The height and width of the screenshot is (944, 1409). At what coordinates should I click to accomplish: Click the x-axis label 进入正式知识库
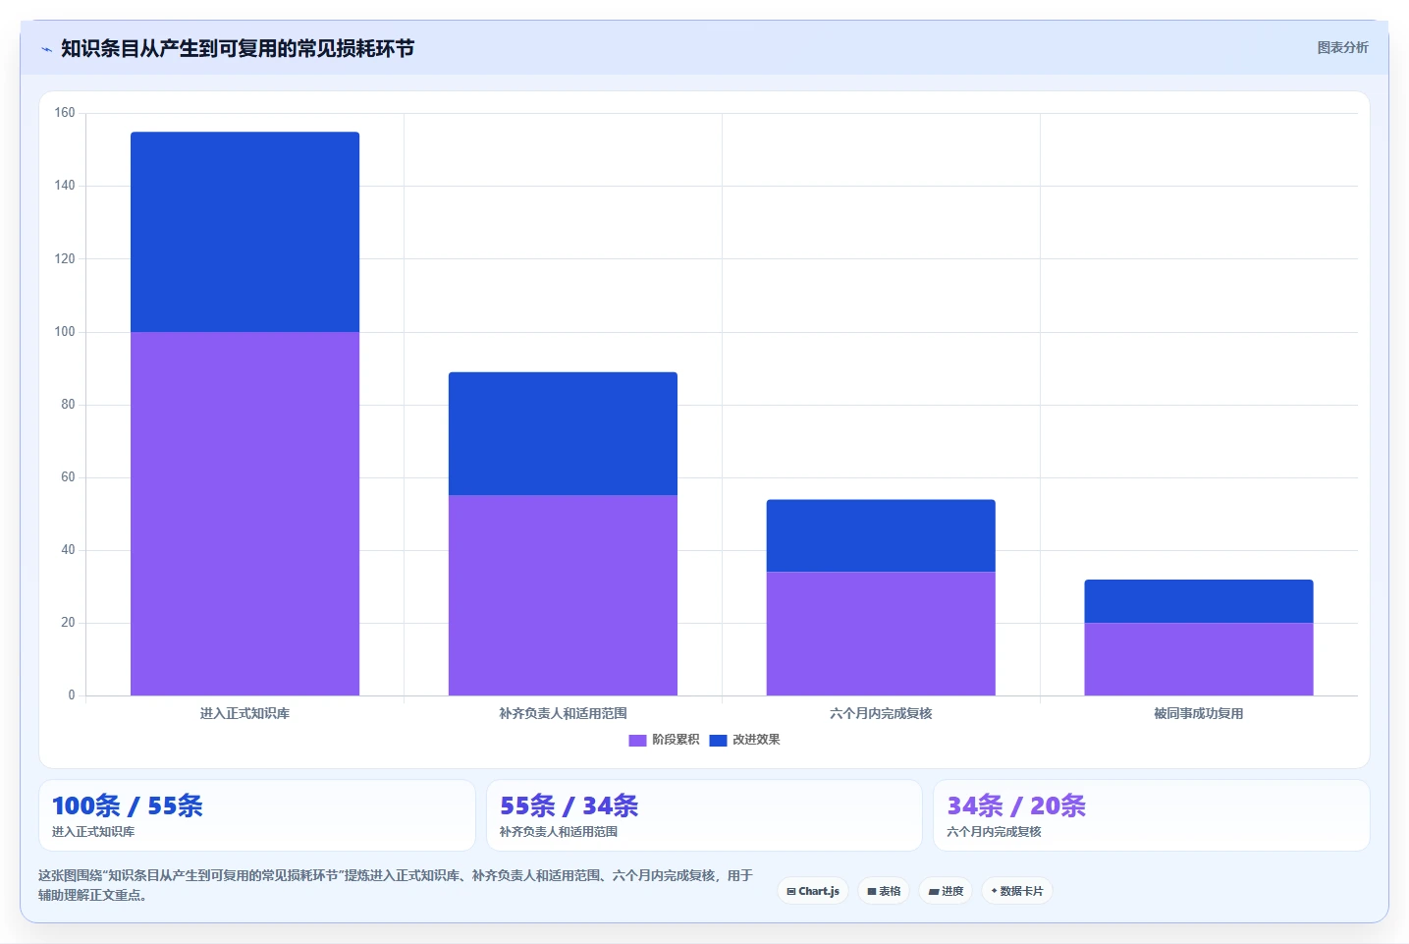tap(244, 713)
